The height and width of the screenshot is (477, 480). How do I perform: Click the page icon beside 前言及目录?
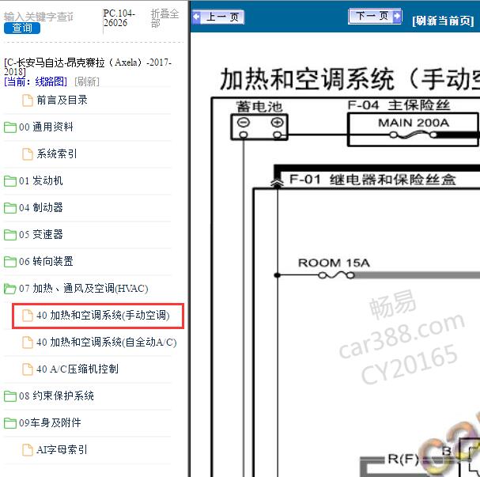[x=28, y=100]
